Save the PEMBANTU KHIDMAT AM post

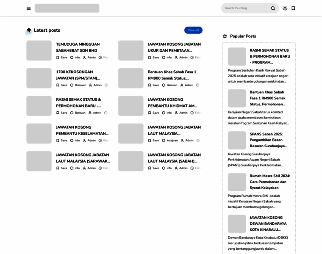(x=153, y=113)
